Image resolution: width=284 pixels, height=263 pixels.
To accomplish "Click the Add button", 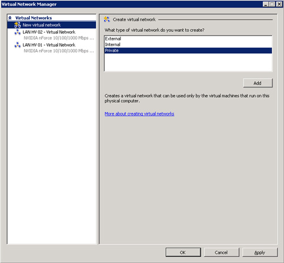I will (258, 83).
